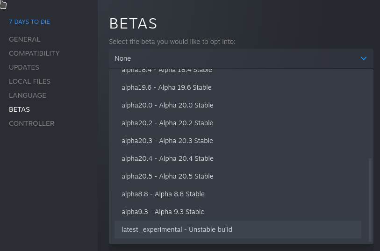Open the Controller settings tab
380x251 pixels.
(x=31, y=123)
